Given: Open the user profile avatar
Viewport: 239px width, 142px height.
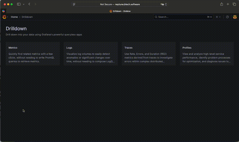Looking at the screenshot, I should coord(235,17).
